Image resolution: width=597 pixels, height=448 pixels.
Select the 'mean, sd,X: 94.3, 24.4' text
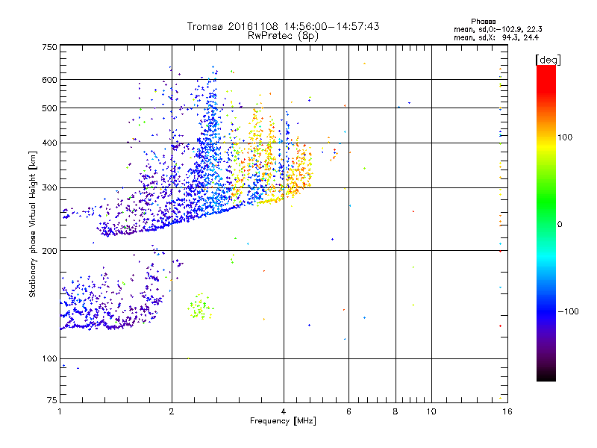click(x=496, y=37)
